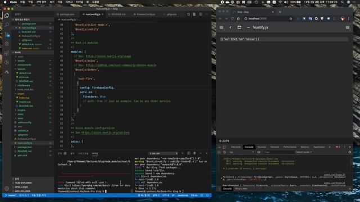Open the console context selector dropdown

point(241,152)
